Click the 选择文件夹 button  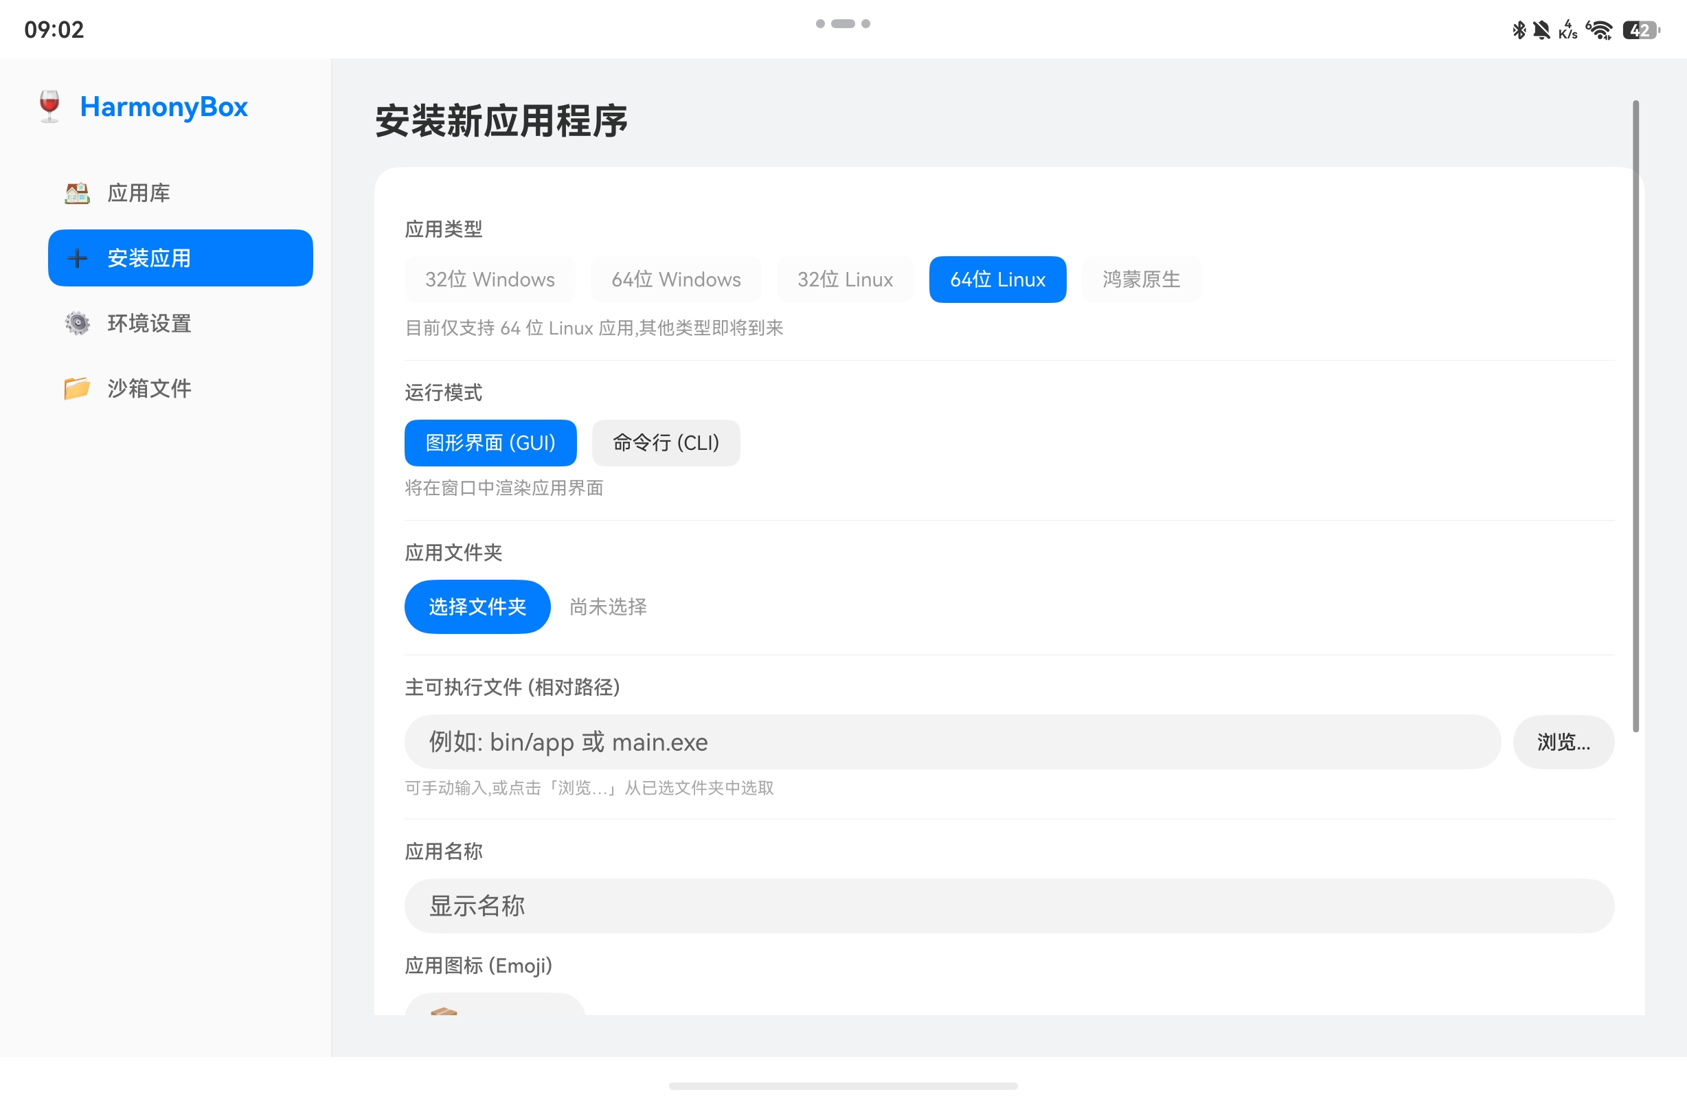click(477, 607)
